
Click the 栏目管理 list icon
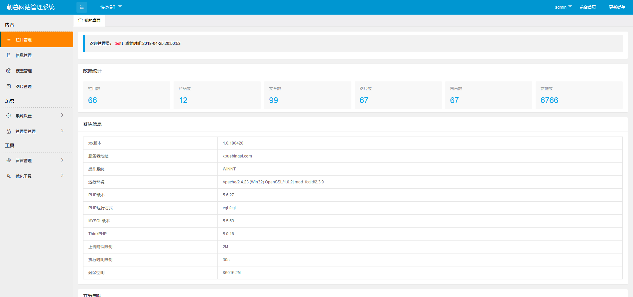9,40
